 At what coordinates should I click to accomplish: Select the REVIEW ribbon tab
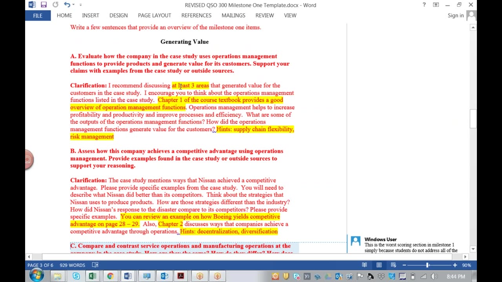(265, 15)
